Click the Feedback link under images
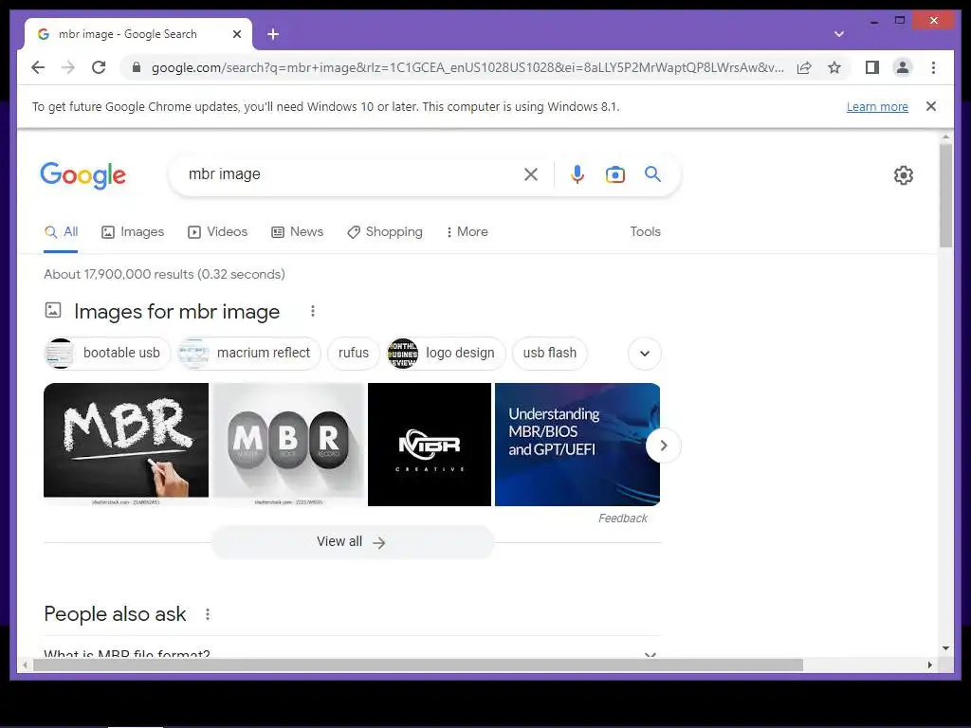Viewport: 971px width, 728px height. [622, 519]
